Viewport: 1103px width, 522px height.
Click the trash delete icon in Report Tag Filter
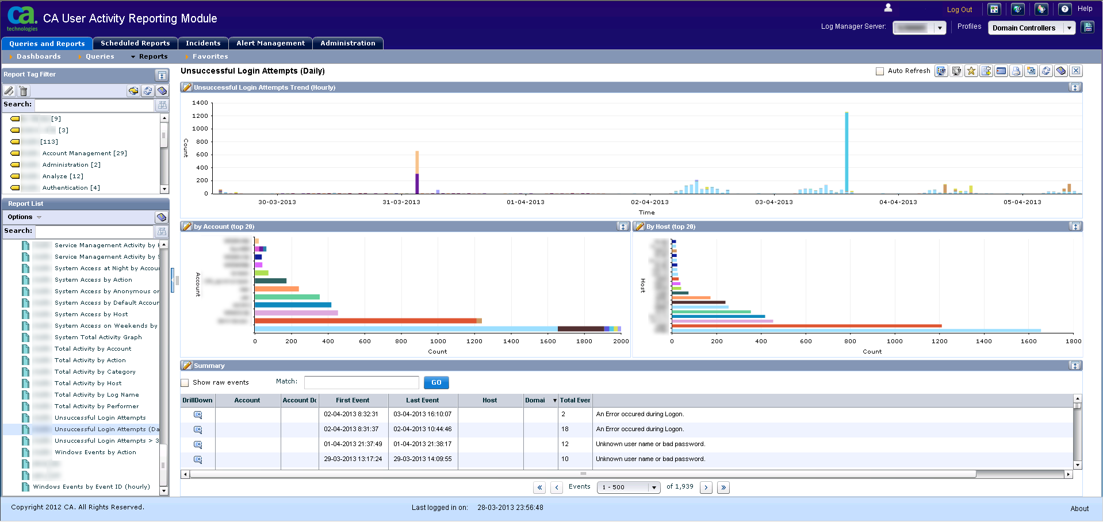[x=23, y=91]
